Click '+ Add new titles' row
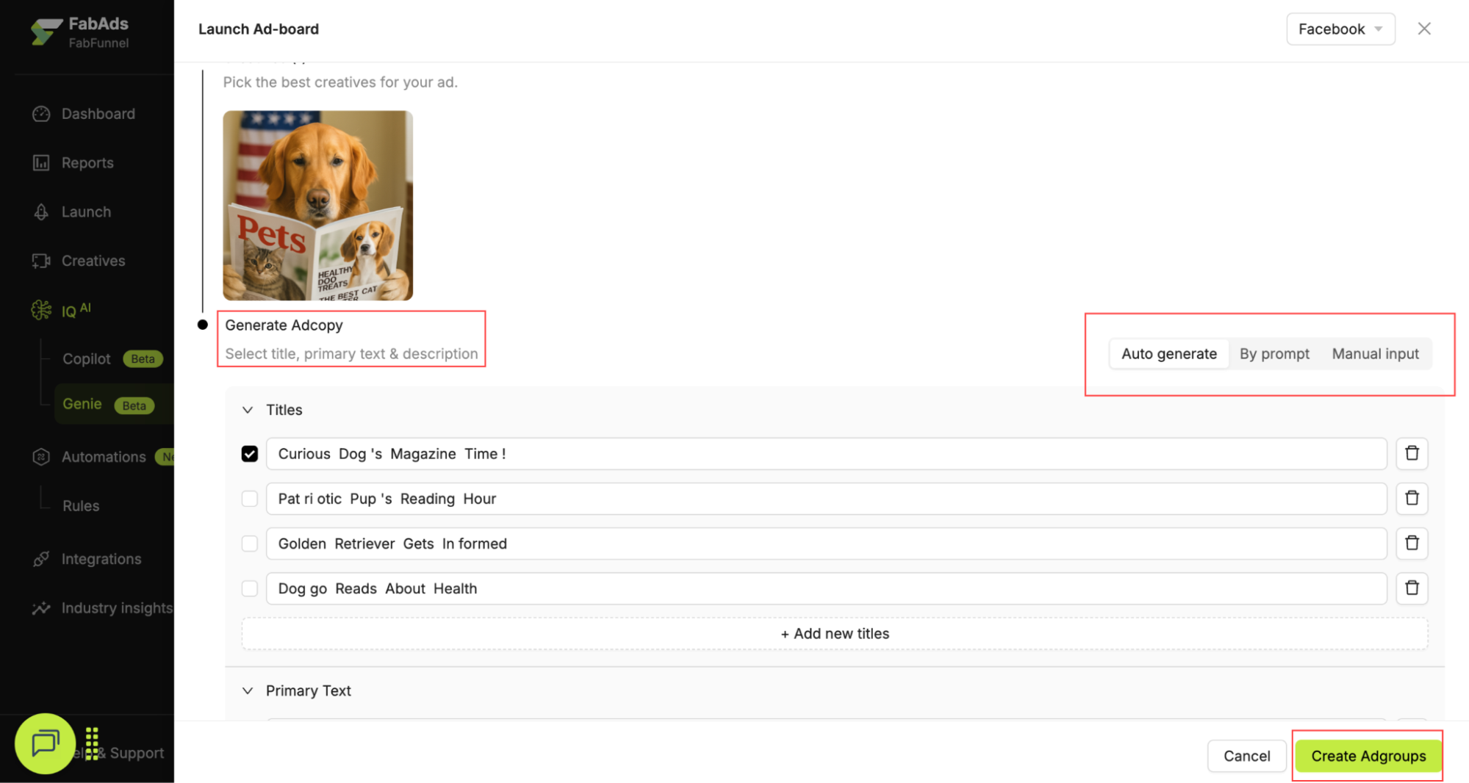The height and width of the screenshot is (783, 1469). [x=834, y=633]
